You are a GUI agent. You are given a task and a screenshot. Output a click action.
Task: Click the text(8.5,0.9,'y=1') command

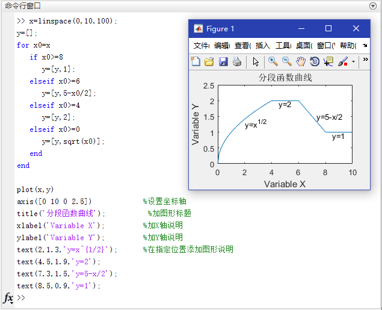pyautogui.click(x=58, y=286)
